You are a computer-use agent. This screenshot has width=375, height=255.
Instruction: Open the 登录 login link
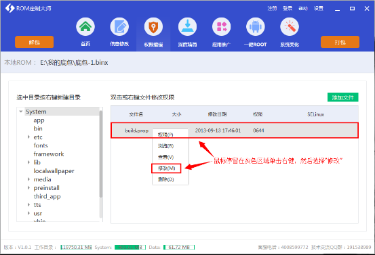tap(288, 8)
